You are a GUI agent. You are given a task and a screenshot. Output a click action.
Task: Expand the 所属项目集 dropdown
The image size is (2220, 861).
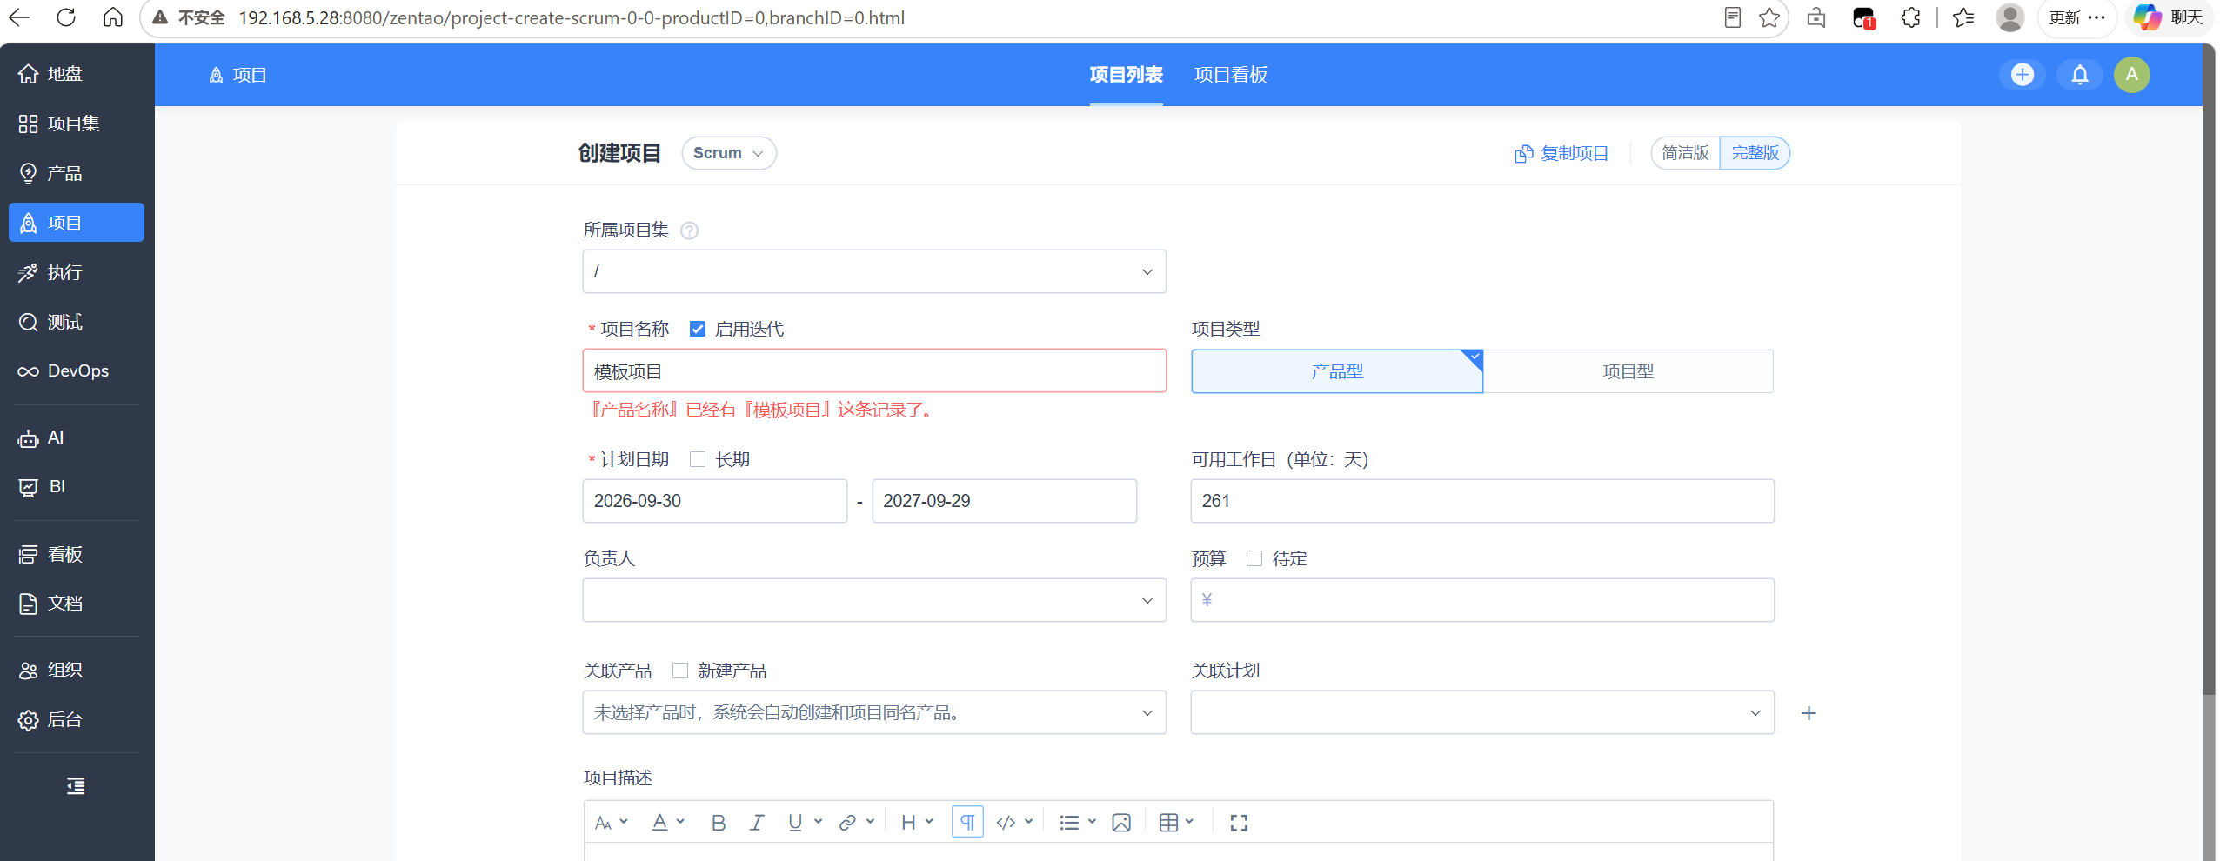874,271
